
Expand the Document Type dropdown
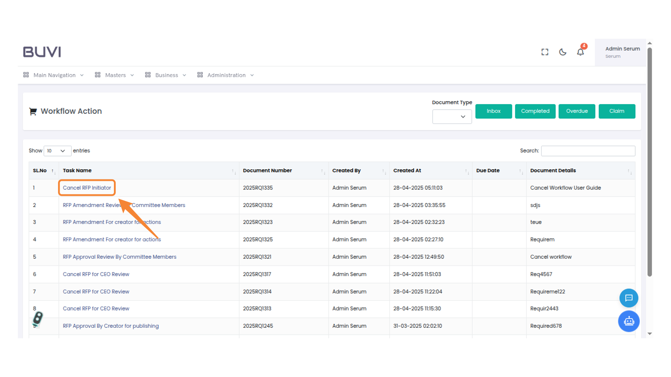pyautogui.click(x=452, y=117)
